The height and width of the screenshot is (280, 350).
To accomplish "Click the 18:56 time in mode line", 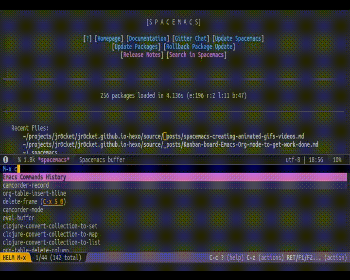I will (316, 160).
